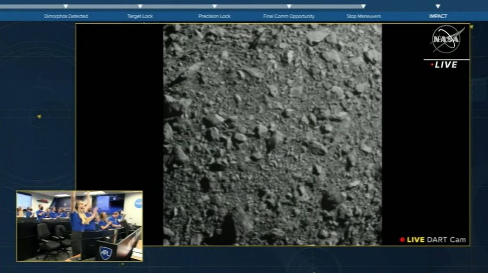
Task: Click the mission progress bar between Target Lock and Precision Lock markers
Action: tap(177, 7)
